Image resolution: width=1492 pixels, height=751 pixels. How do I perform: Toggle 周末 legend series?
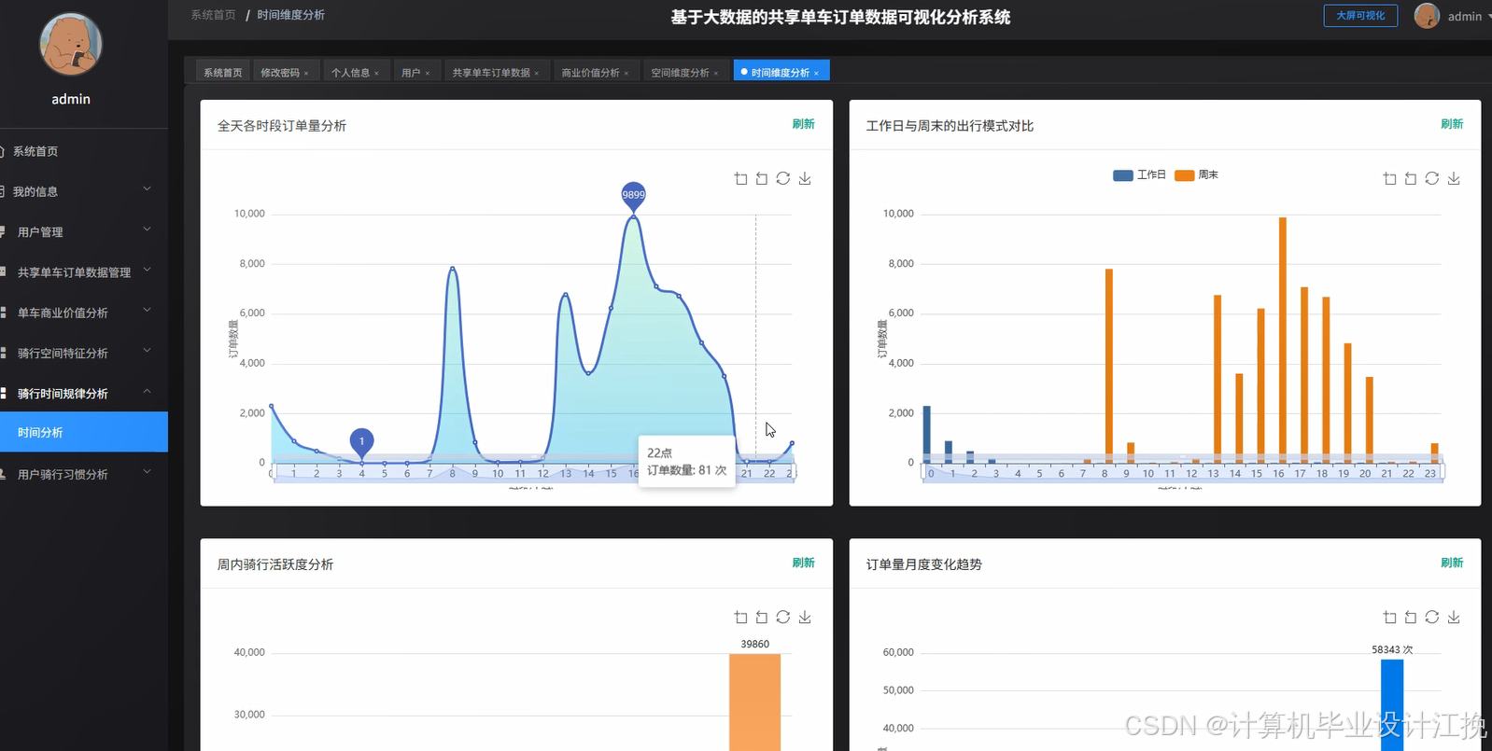(1197, 174)
